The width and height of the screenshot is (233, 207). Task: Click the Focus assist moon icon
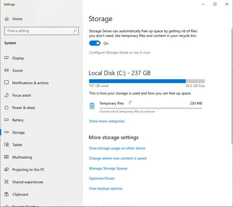(7, 95)
